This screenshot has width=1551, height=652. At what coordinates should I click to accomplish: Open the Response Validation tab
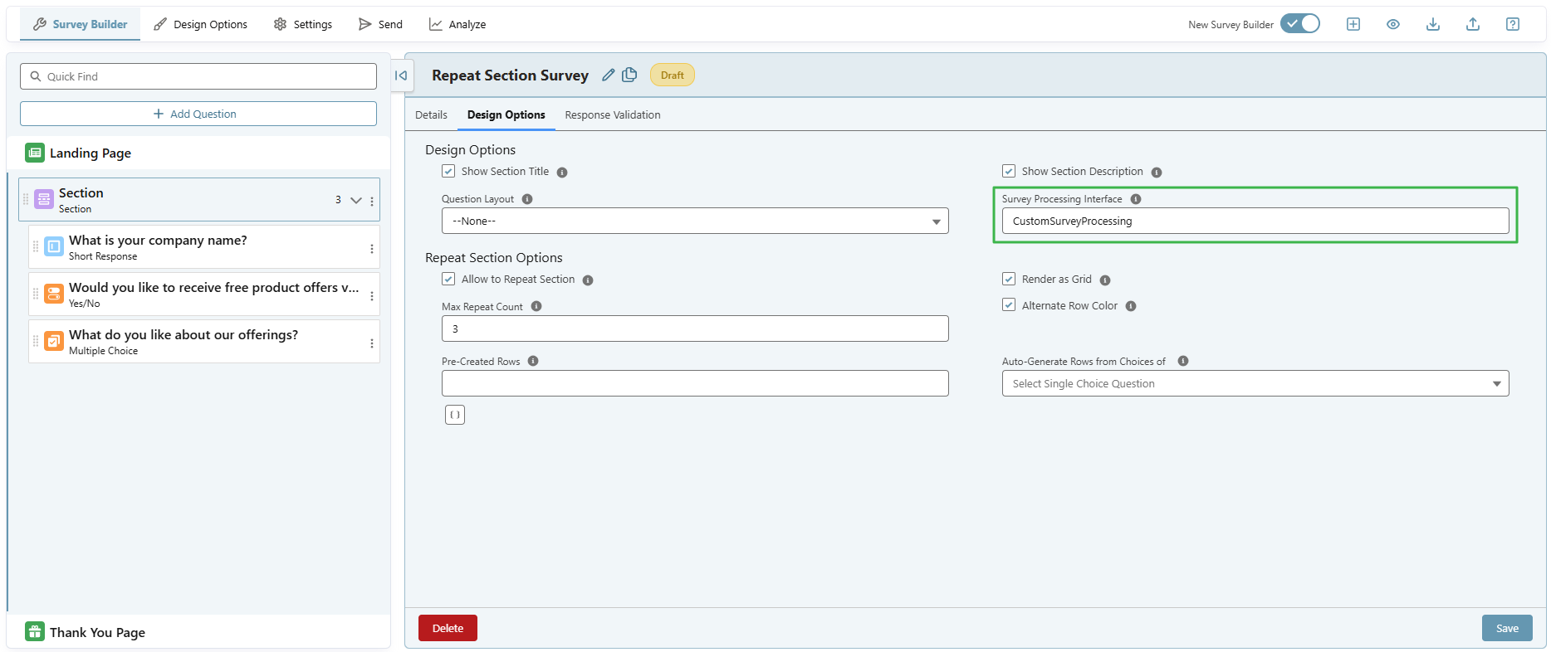(613, 115)
